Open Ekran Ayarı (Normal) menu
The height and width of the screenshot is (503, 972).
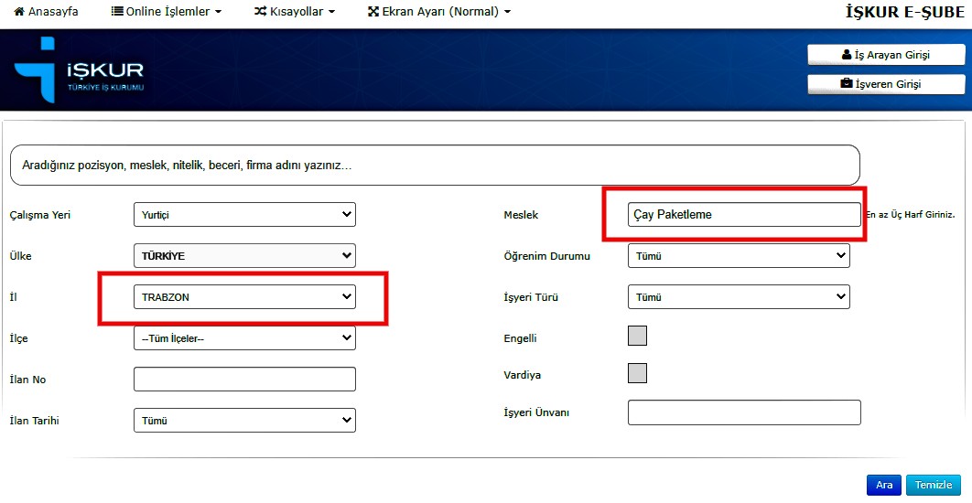[439, 11]
